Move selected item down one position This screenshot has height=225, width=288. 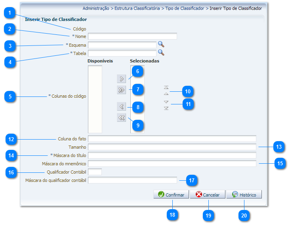[x=166, y=102]
